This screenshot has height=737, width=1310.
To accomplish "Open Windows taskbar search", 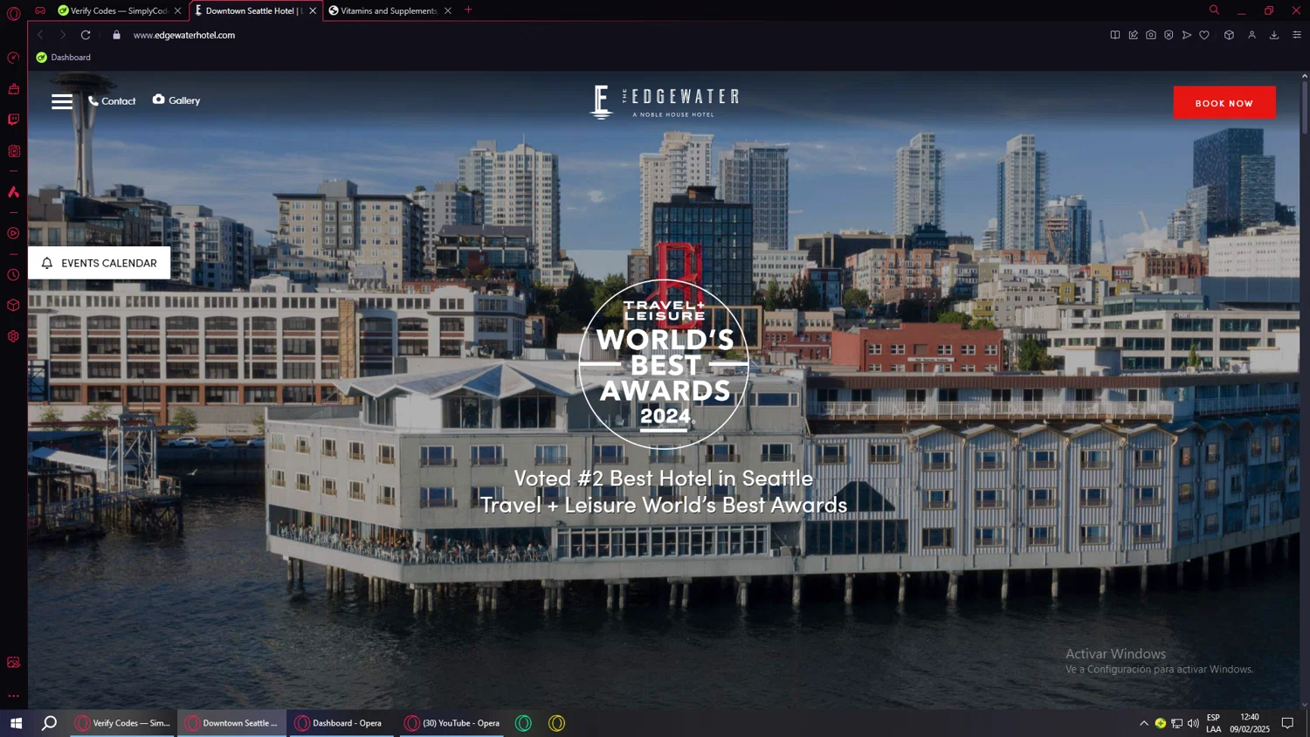I will coord(50,723).
